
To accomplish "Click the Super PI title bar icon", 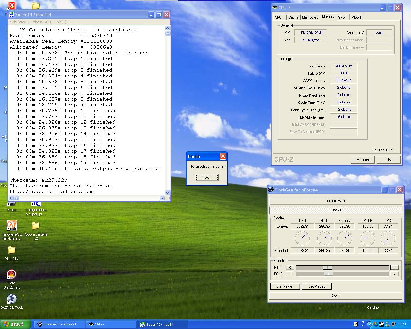I will tap(12, 14).
